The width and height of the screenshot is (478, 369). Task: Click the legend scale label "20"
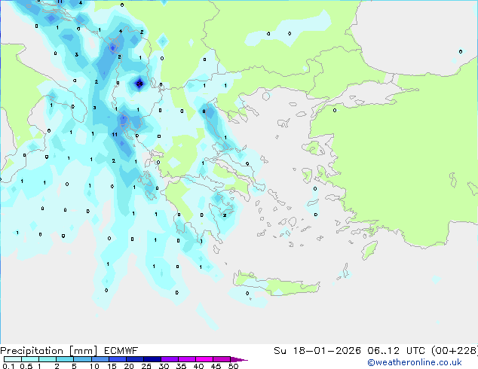129,366
